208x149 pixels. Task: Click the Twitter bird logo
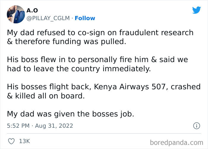coord(196,10)
